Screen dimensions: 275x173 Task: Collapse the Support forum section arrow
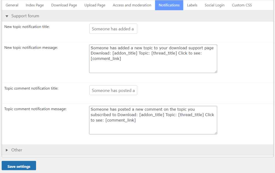[x=7, y=16]
